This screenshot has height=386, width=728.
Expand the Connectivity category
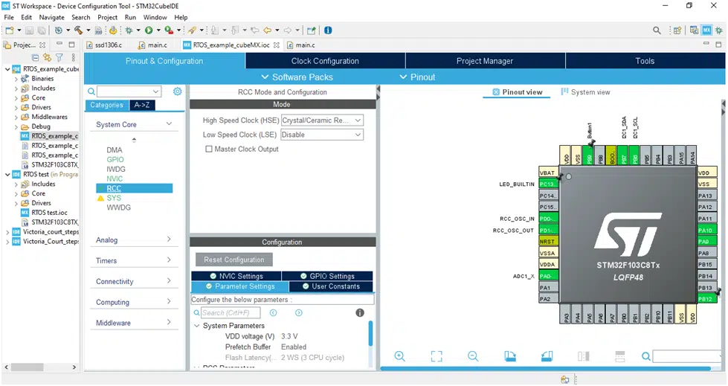click(169, 280)
